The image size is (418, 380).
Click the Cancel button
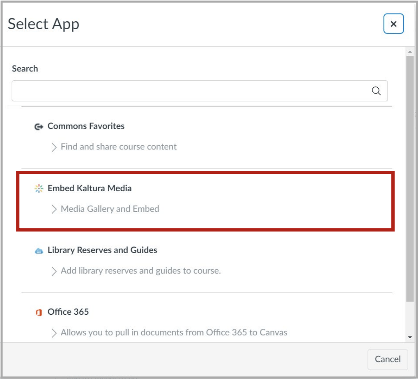click(387, 359)
